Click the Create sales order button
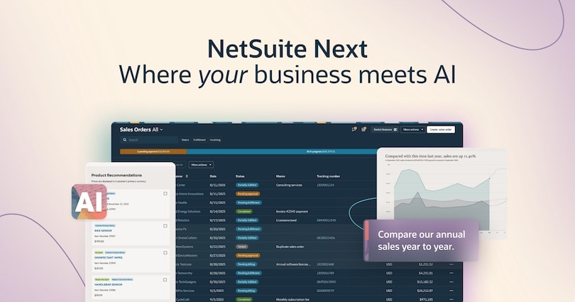This screenshot has height=302, width=575. 441,129
